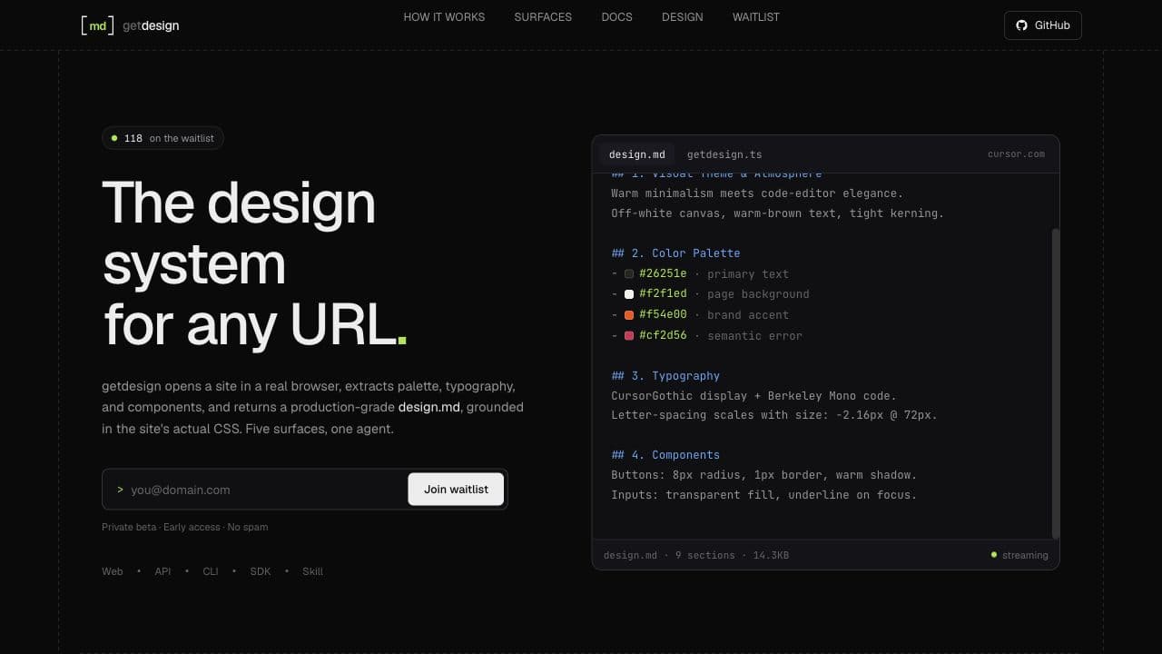Image resolution: width=1162 pixels, height=654 pixels.
Task: Click the 'primary text' palette comment
Action: [748, 274]
